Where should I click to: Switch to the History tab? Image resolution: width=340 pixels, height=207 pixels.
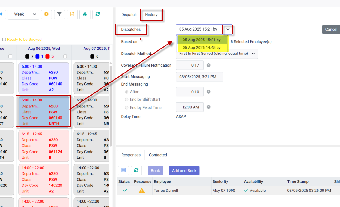[151, 15]
